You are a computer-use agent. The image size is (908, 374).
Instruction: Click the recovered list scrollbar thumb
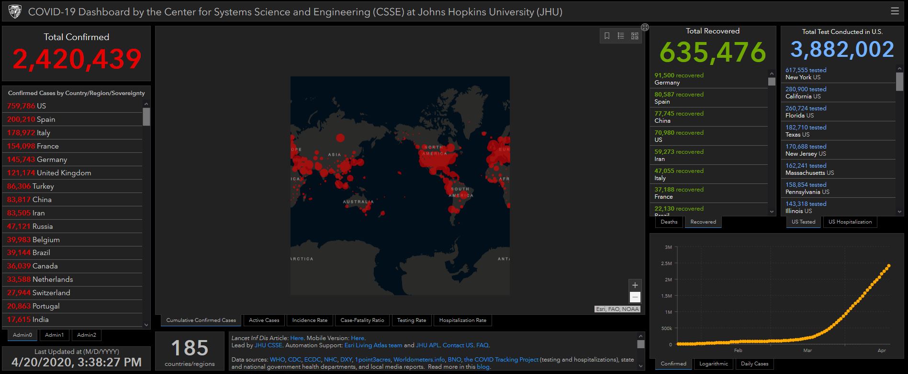772,82
